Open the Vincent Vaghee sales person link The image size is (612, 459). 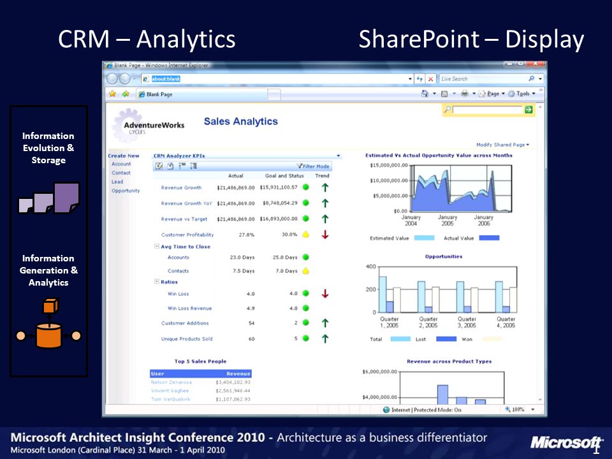tap(170, 391)
